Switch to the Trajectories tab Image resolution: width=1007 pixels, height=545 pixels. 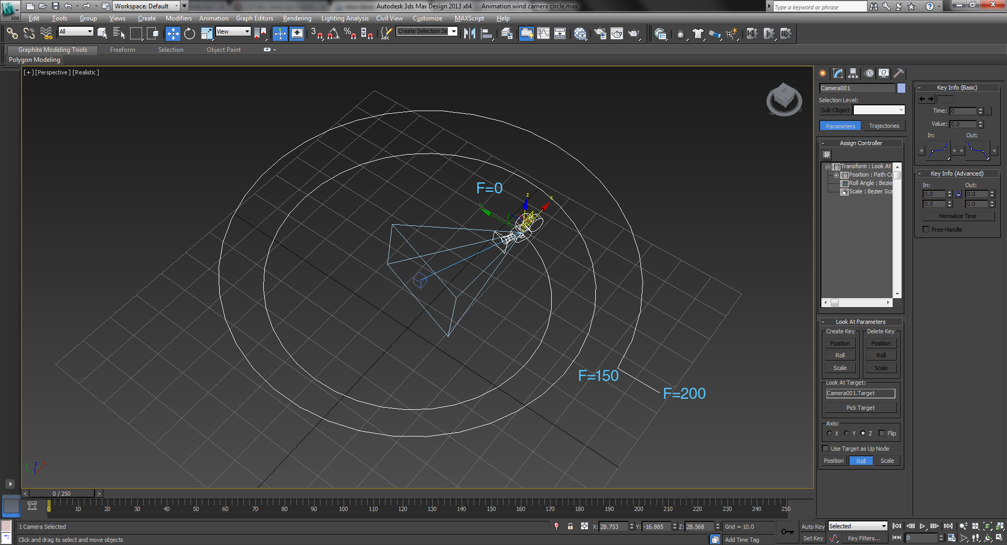coord(884,126)
